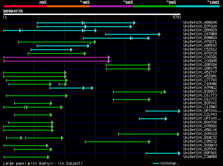
Task: Click the cyan alignment bar for UniRef100_B9F861
Action: (163, 153)
